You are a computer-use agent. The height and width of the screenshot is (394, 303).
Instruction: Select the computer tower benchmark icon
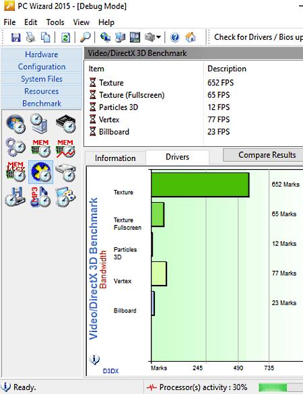click(x=40, y=123)
